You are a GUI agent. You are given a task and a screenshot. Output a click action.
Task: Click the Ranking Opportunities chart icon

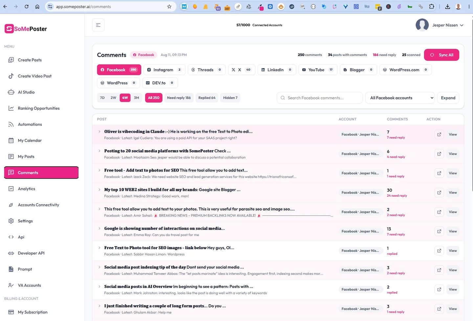11,108
